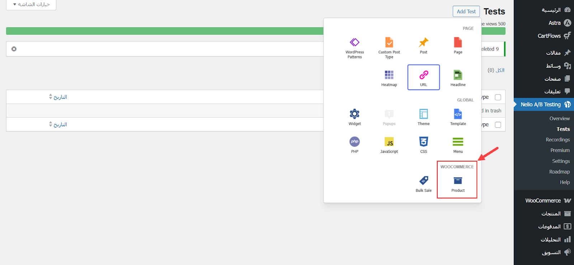The width and height of the screenshot is (574, 265).
Task: Choose the URL test type
Action: (x=423, y=77)
